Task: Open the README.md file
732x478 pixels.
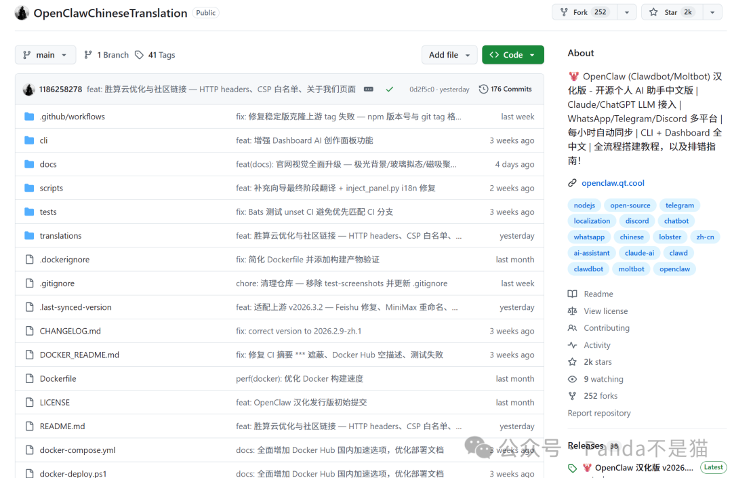Action: point(62,426)
